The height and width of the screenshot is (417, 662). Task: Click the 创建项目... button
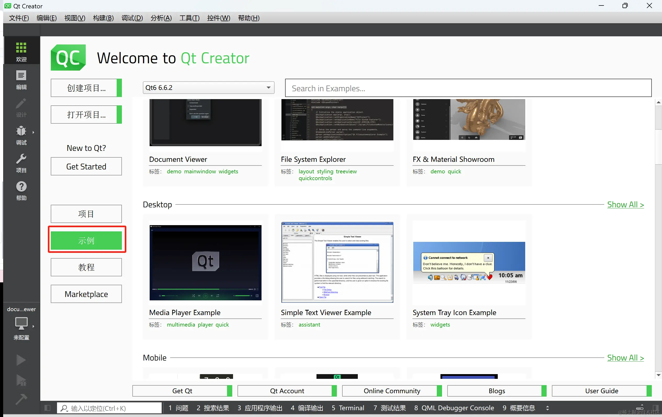(86, 88)
